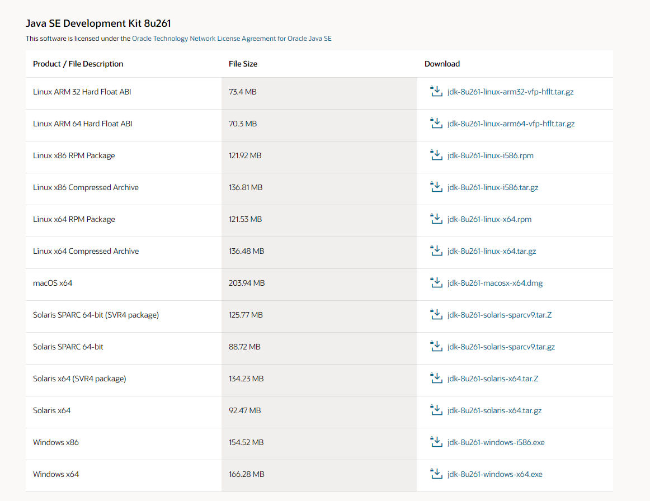The height and width of the screenshot is (501, 650).
Task: Download jdk-8u261-windows-i586.exe link
Action: (496, 443)
